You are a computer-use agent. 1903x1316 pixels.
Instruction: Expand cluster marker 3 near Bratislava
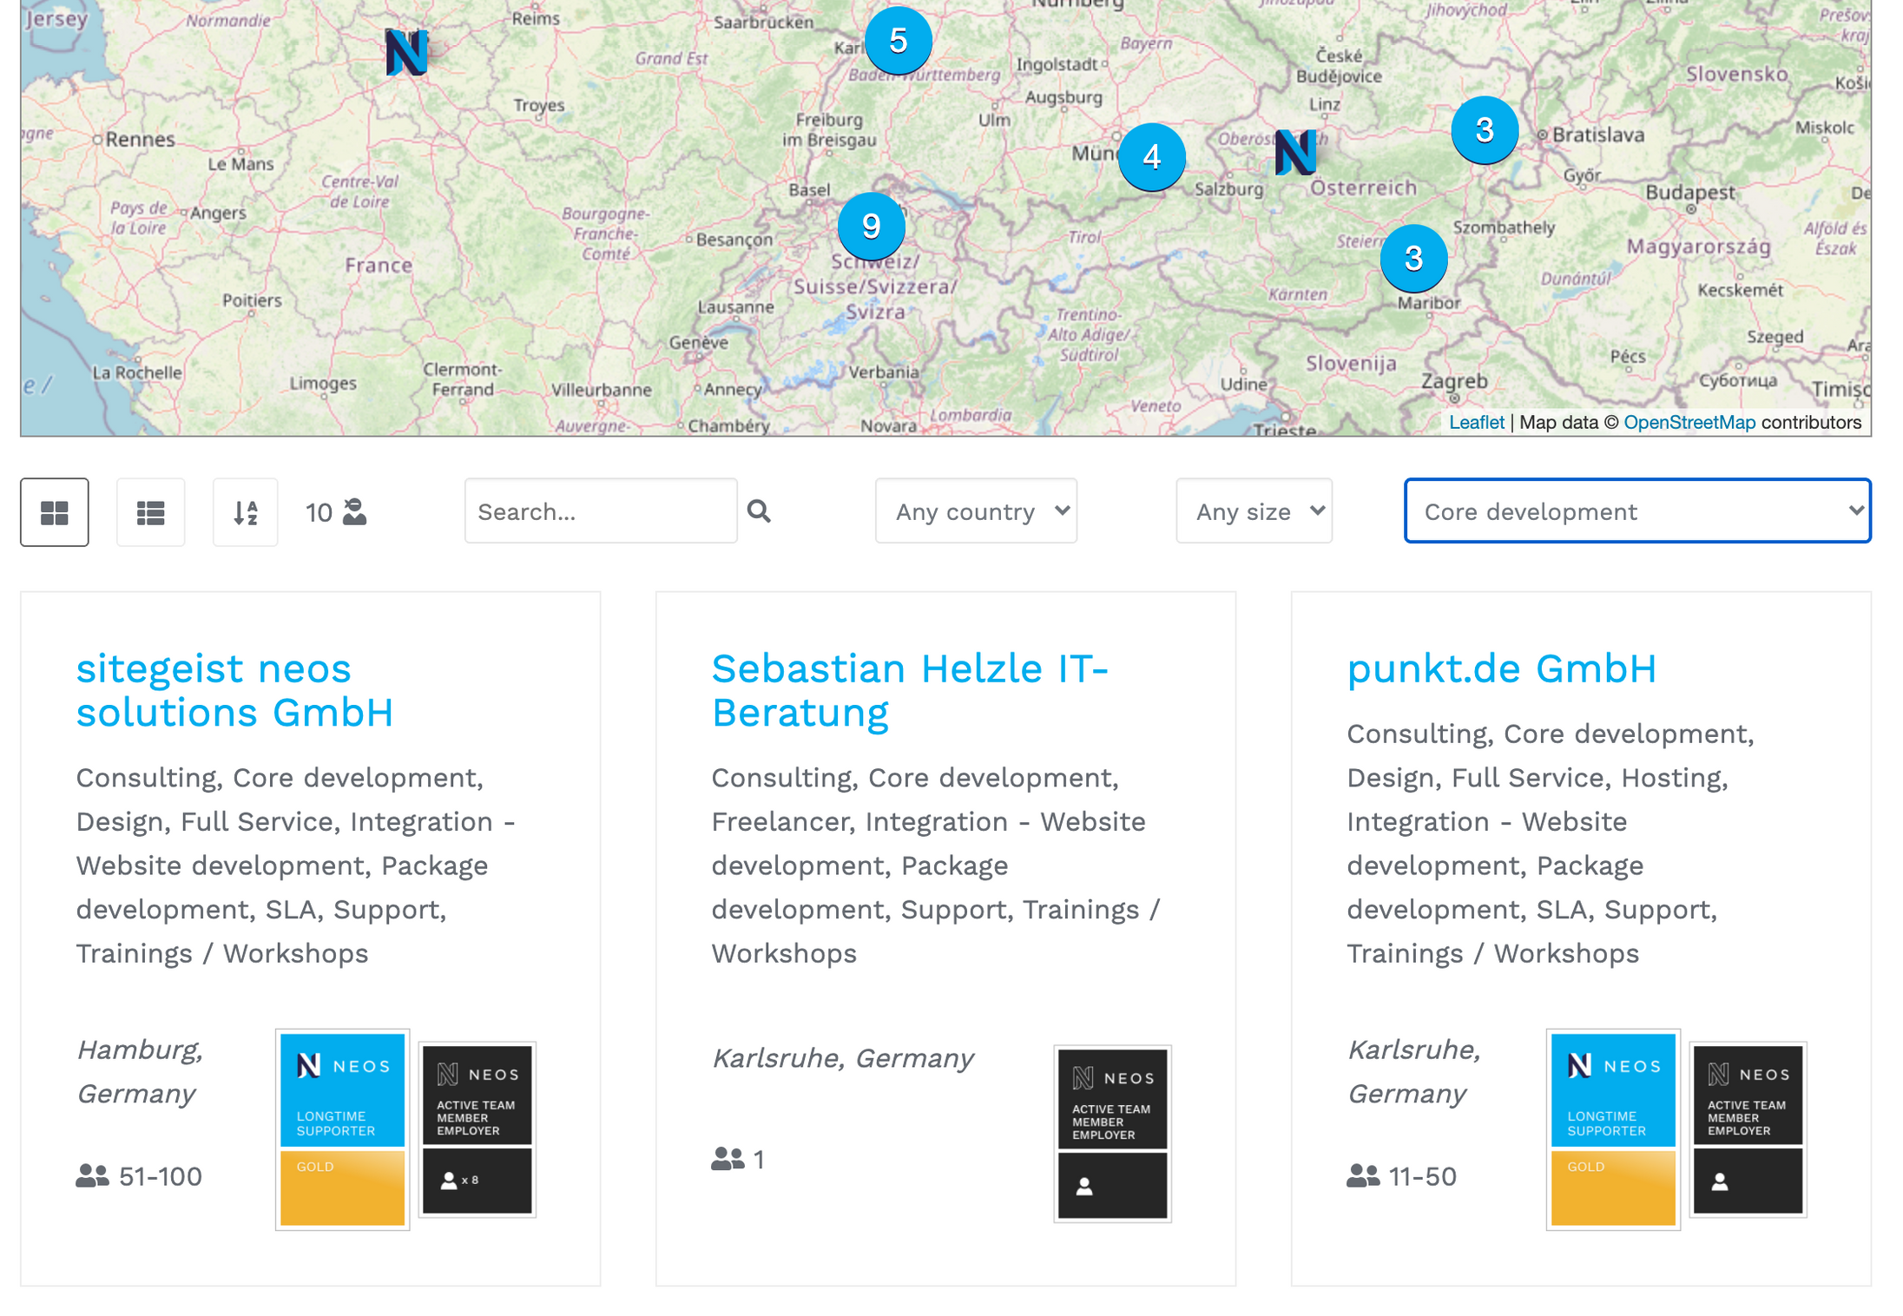pos(1485,130)
